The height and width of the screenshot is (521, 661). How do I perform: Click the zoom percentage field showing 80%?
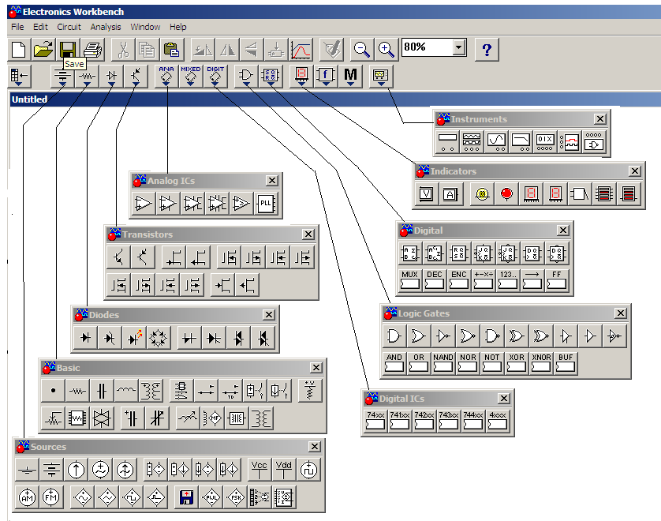pyautogui.click(x=428, y=47)
